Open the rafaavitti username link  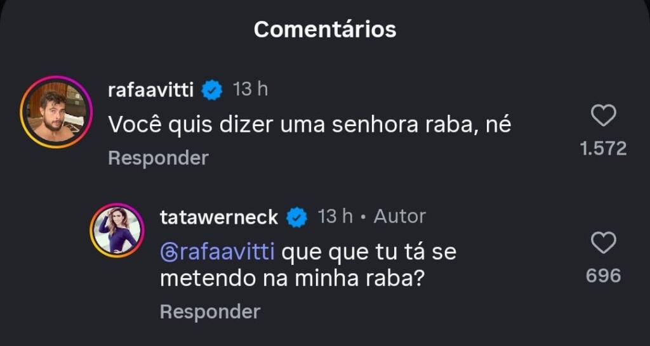152,90
